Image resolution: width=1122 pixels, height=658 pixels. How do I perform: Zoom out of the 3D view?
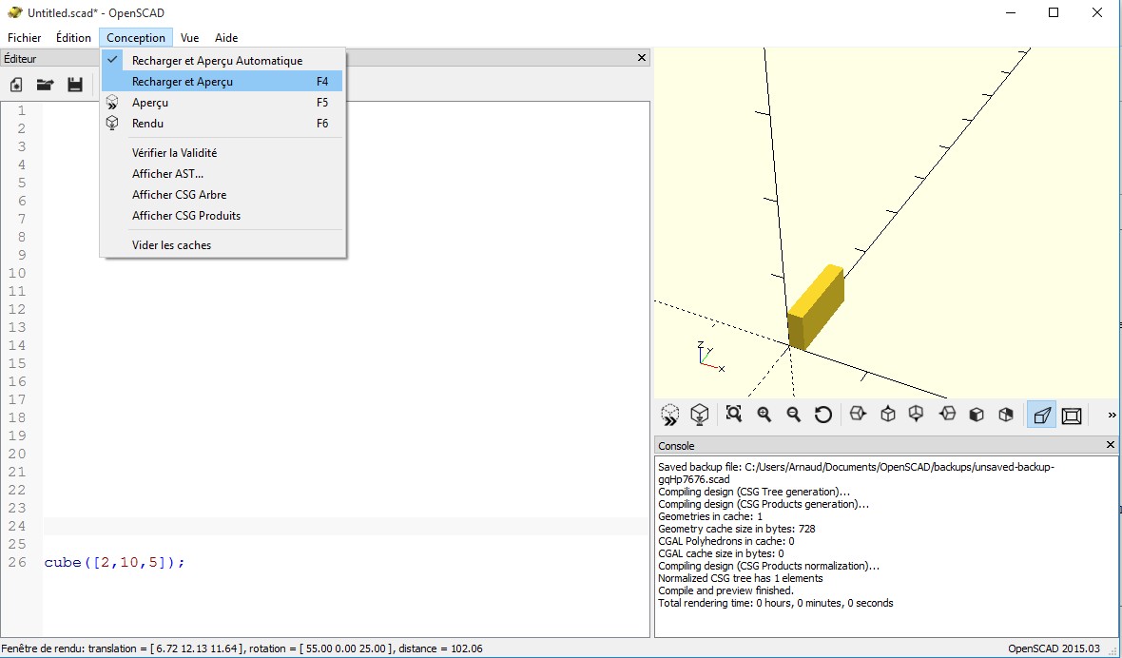794,415
